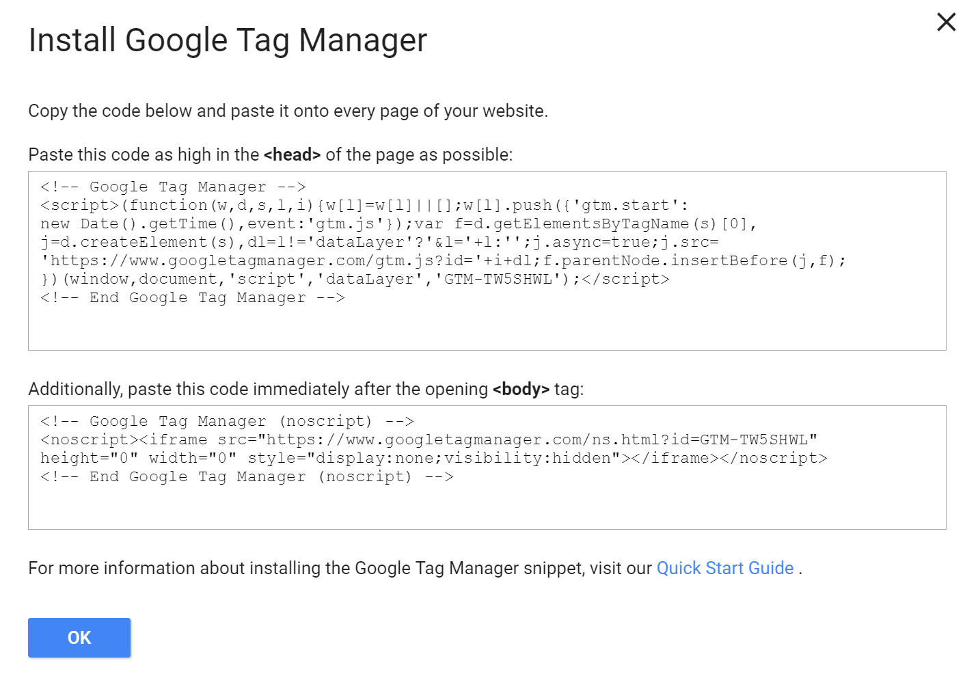Click the j=d.createElement(s) code line
The height and width of the screenshot is (676, 965).
tap(379, 242)
